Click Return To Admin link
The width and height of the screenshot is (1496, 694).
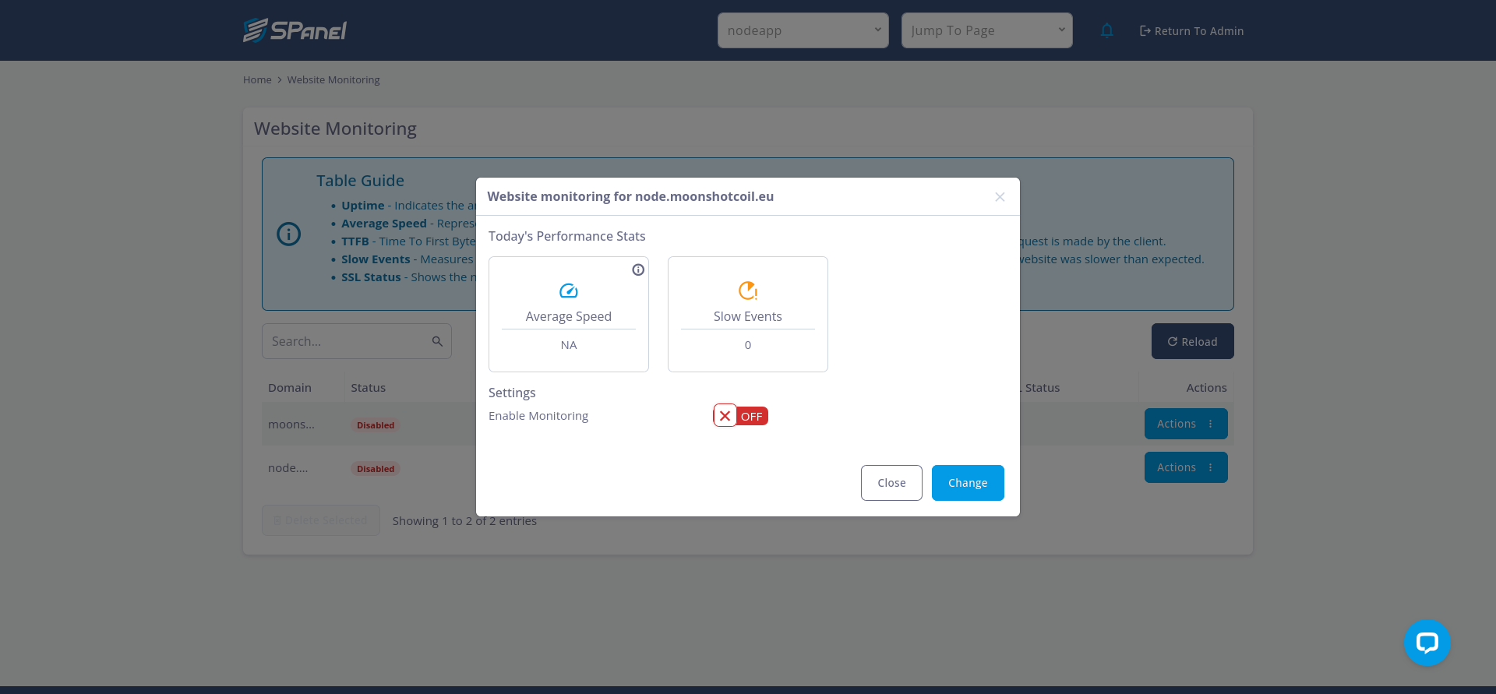point(1191,31)
